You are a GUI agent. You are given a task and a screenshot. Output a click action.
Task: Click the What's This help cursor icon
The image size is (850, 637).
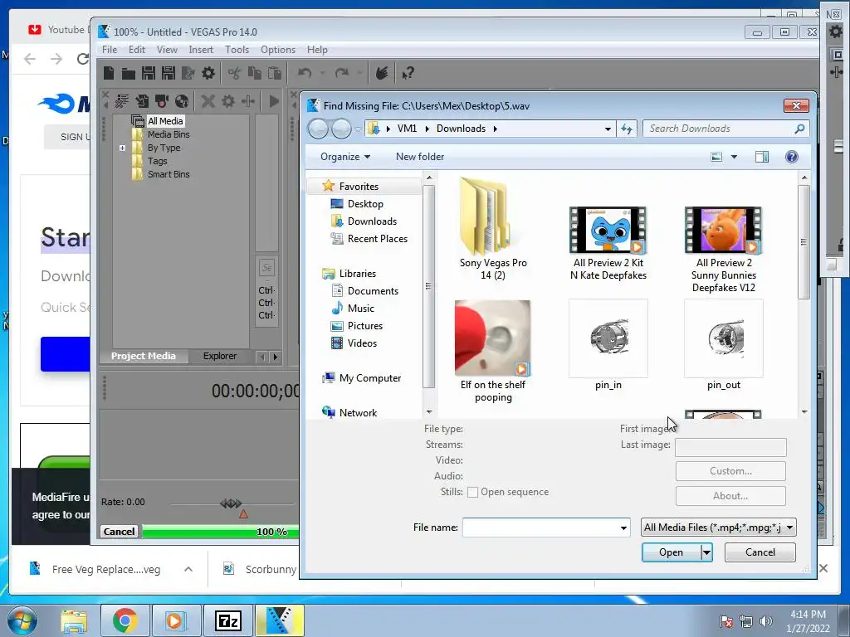point(408,73)
